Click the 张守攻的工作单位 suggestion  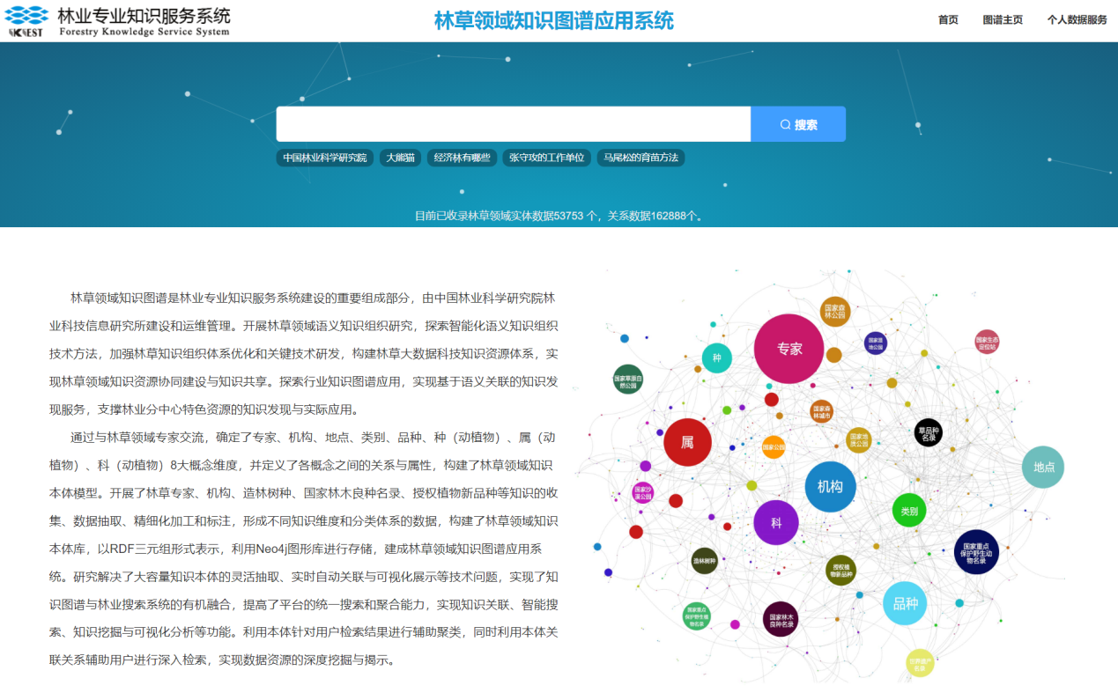click(x=546, y=158)
